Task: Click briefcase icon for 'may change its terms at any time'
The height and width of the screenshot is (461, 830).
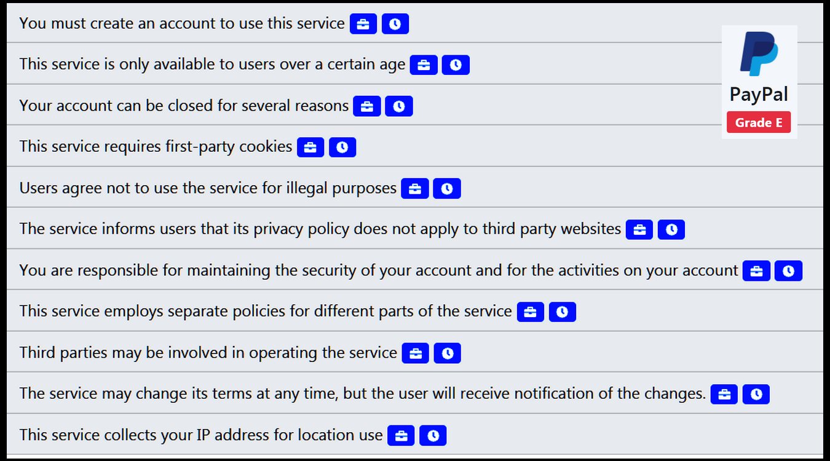Action: click(x=724, y=394)
